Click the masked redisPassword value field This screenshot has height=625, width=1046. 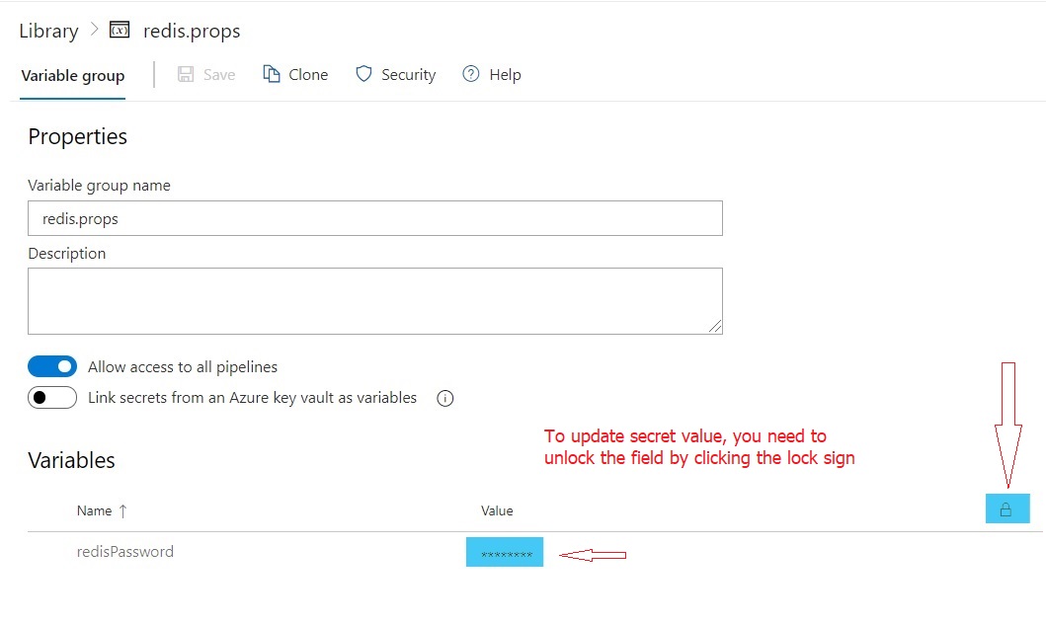coord(505,553)
